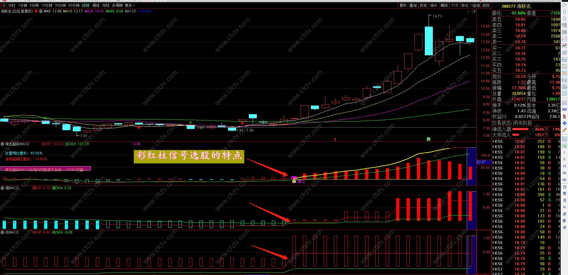This screenshot has height=275, width=568.
Task: Select the 60 minute period sidebar shortcut
Action: click(564, 179)
